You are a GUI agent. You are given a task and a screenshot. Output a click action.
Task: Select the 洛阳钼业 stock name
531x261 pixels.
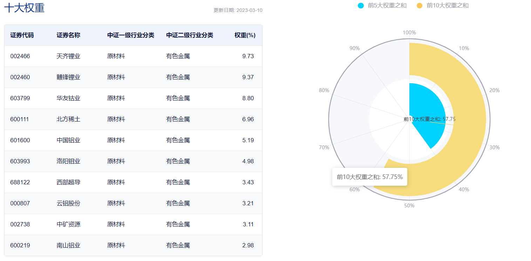click(68, 162)
